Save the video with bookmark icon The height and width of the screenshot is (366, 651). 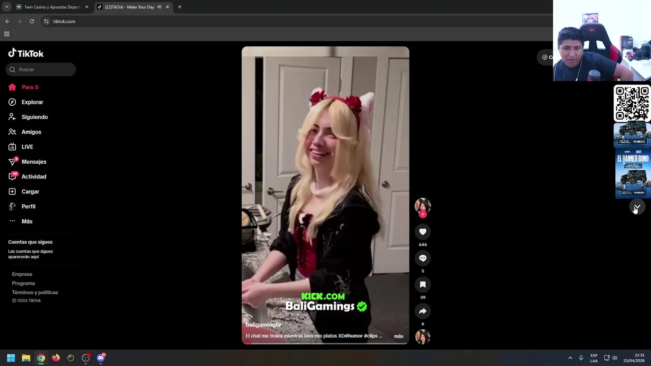pos(423,285)
